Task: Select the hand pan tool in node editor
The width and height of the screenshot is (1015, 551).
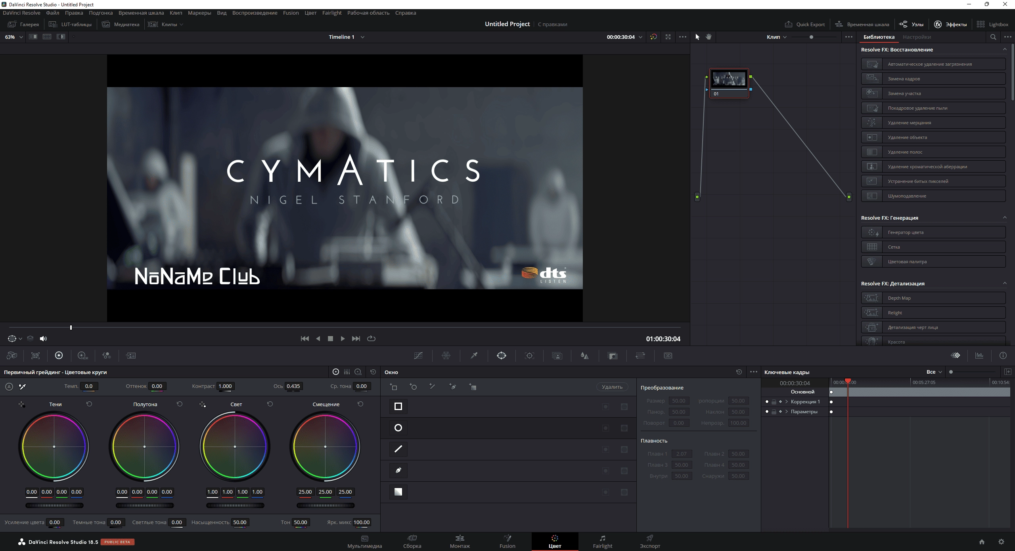Action: point(709,37)
